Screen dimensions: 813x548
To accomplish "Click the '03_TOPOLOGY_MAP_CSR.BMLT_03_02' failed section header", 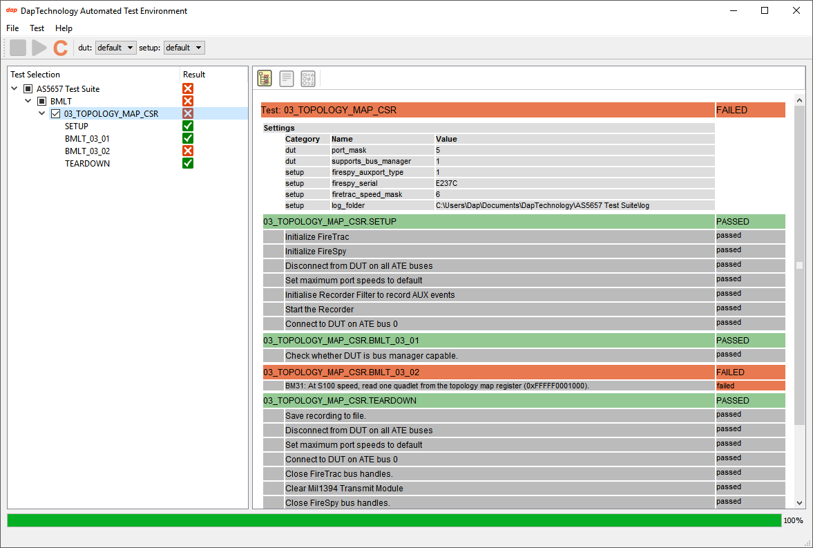I will [489, 372].
